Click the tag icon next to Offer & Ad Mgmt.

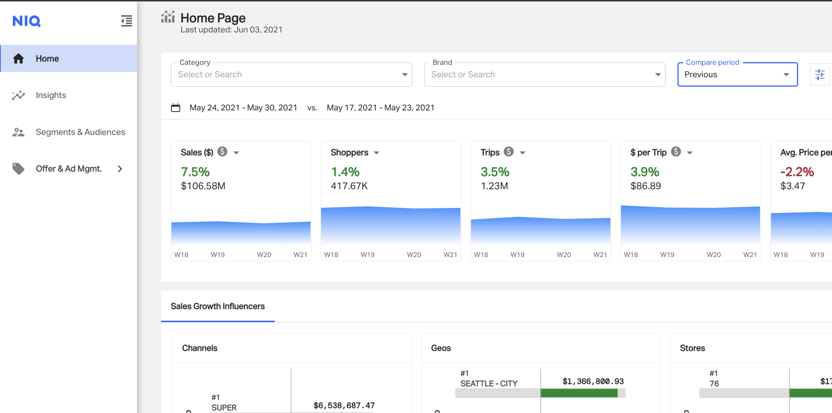click(x=18, y=168)
